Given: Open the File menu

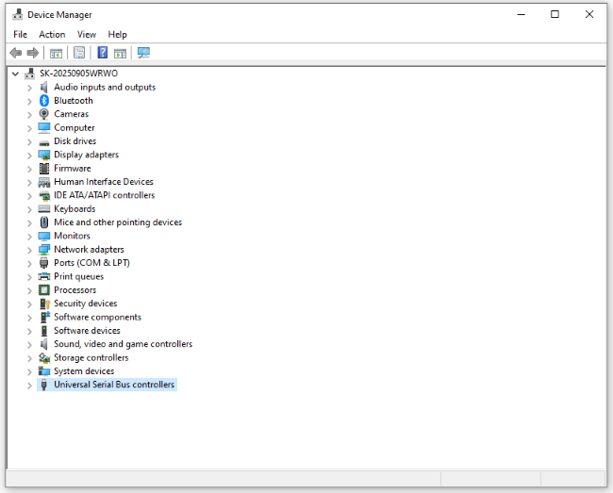Looking at the screenshot, I should click(20, 34).
